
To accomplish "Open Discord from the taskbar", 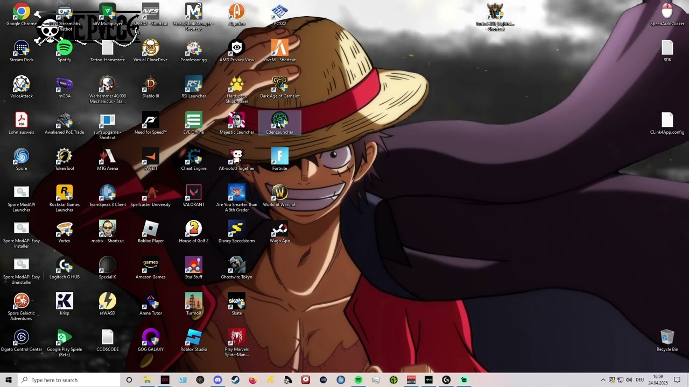I will pos(217,380).
